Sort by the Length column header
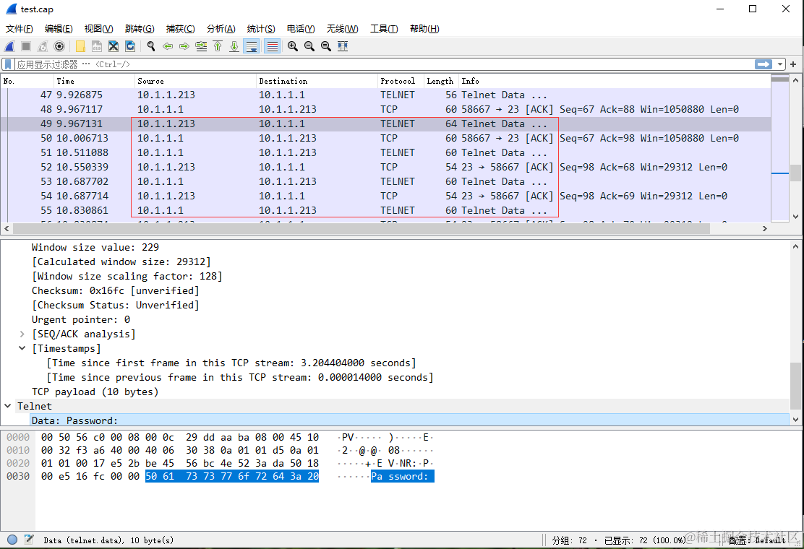Viewport: 804px width, 549px height. [x=441, y=81]
